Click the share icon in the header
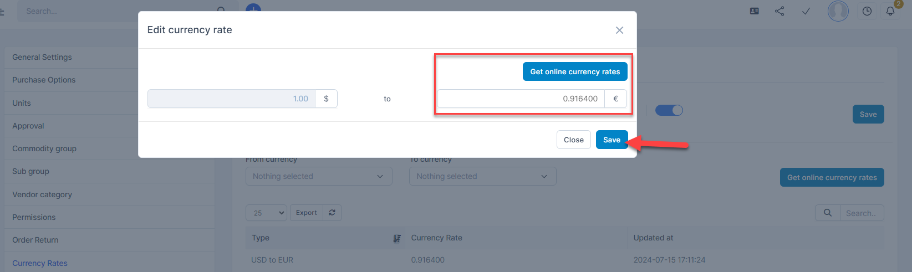The image size is (912, 272). coord(779,11)
